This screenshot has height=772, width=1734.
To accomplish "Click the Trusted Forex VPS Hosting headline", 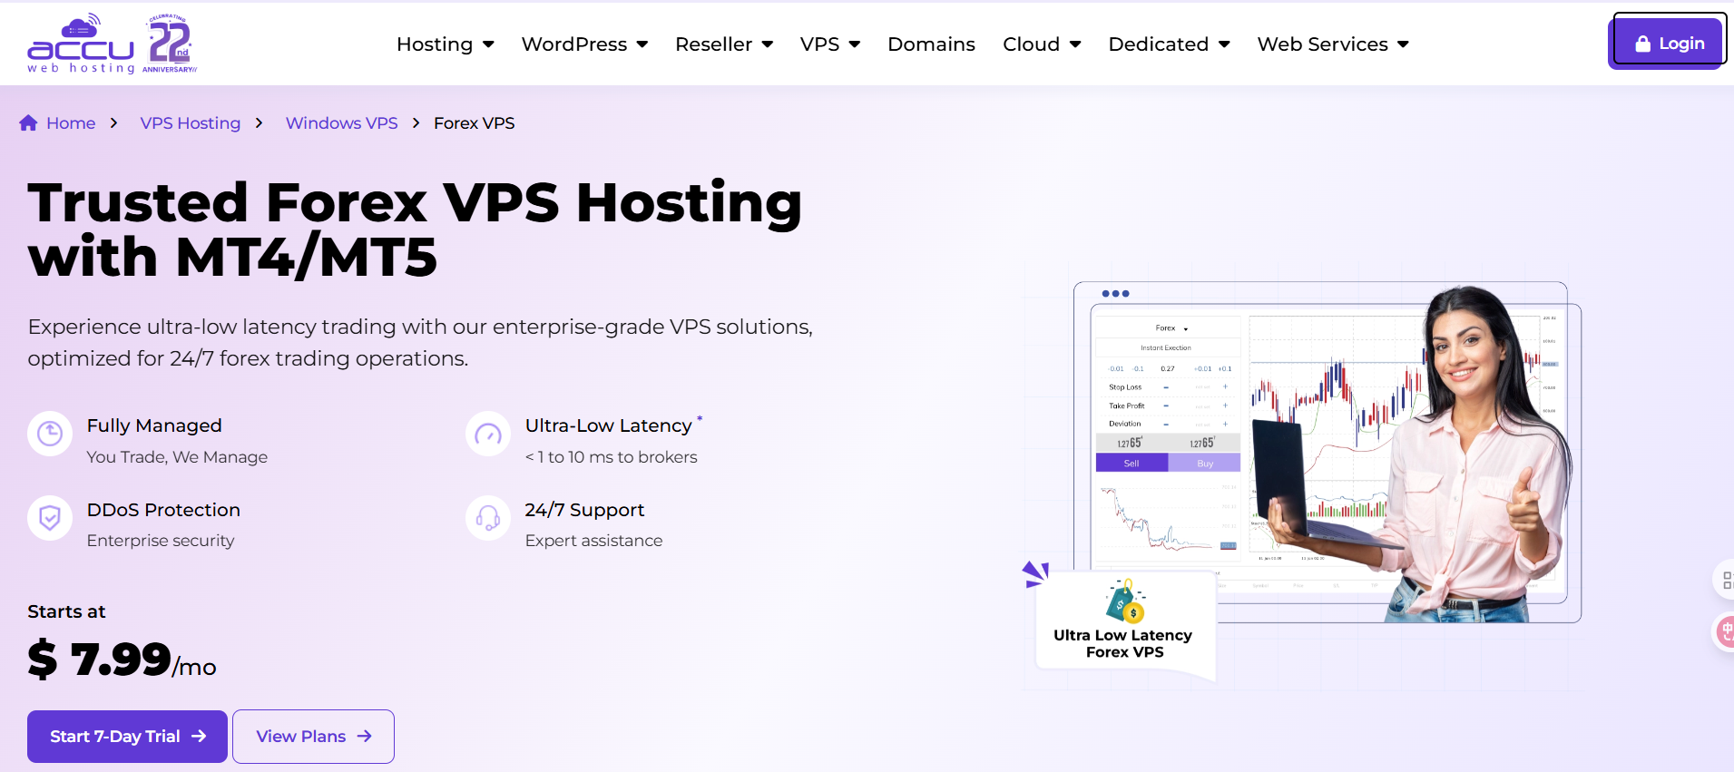I will pyautogui.click(x=415, y=229).
